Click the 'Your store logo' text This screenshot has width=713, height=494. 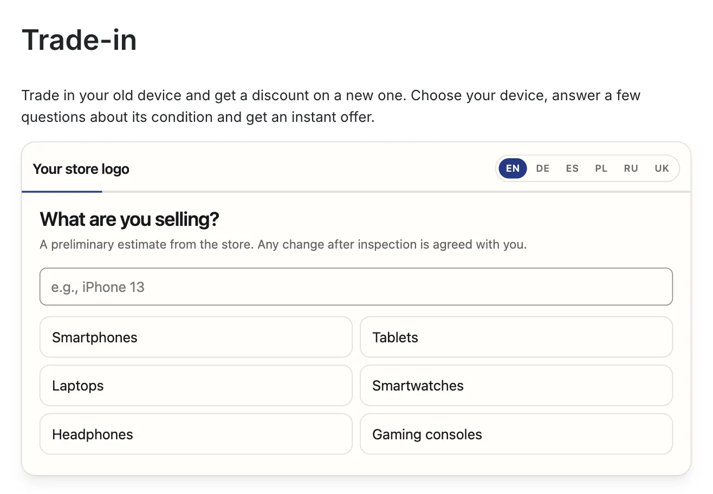81,169
